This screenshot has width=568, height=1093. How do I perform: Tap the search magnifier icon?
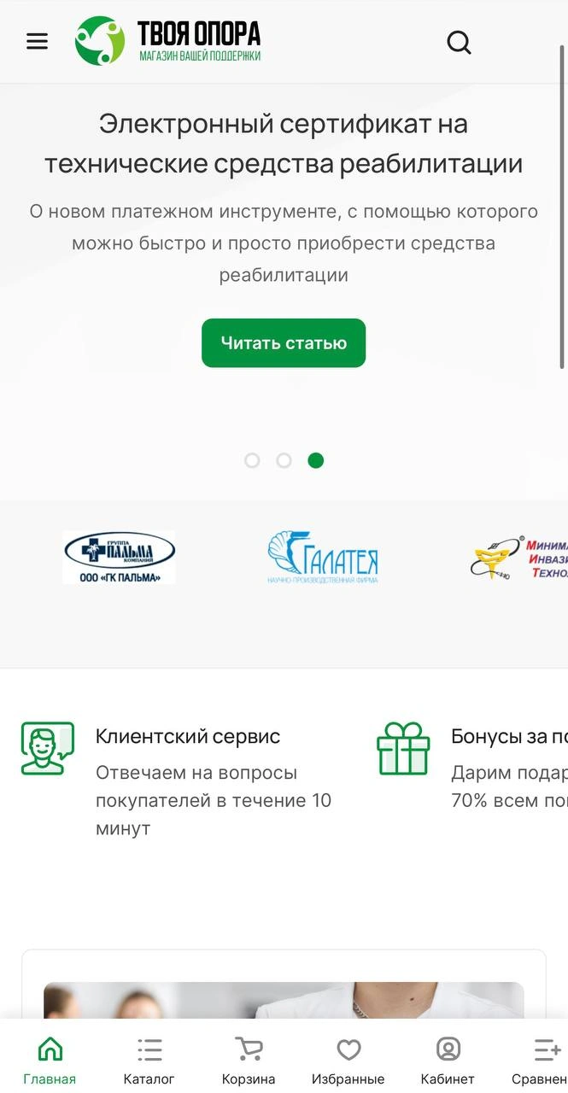click(459, 42)
